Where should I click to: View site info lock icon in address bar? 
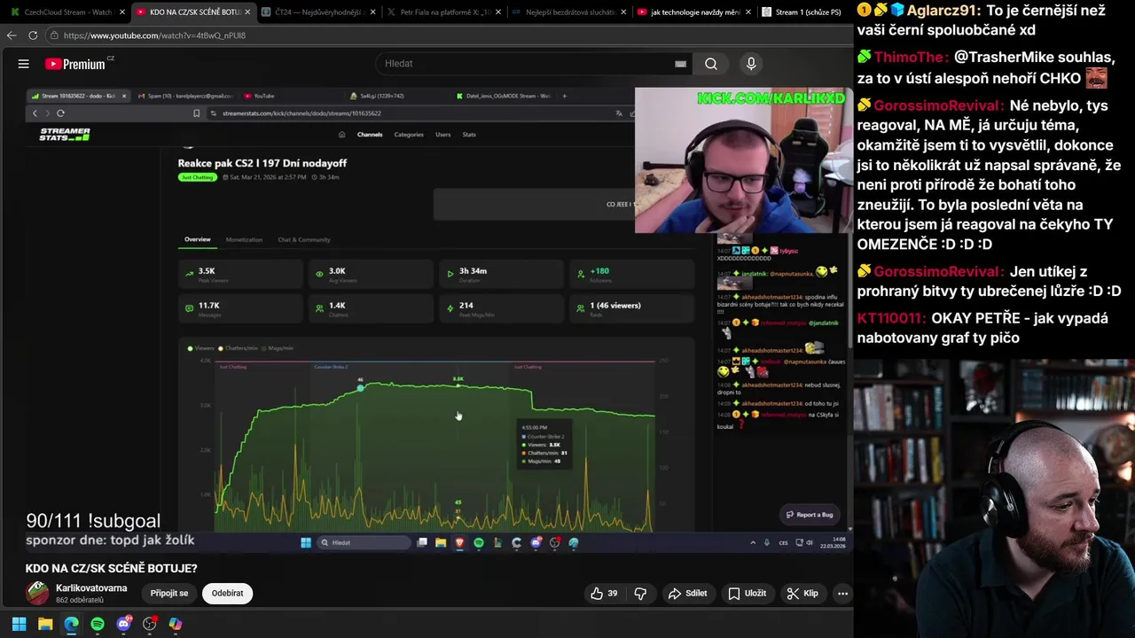tap(54, 35)
